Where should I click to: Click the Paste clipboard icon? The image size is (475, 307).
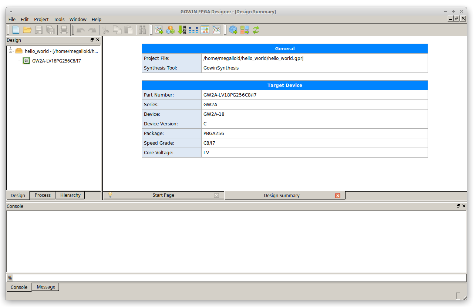(129, 30)
